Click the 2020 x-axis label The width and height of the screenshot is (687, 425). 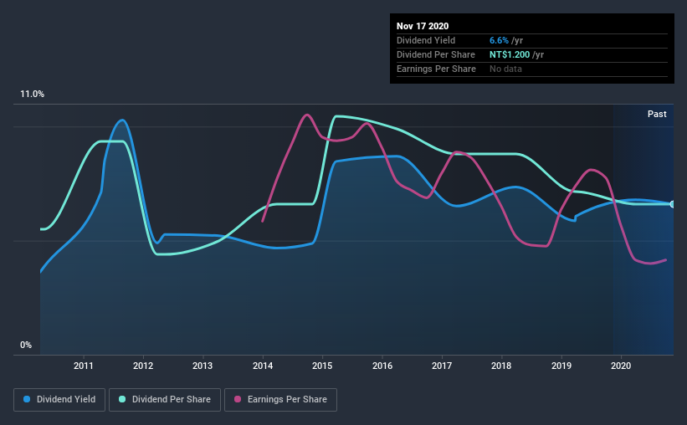(621, 366)
